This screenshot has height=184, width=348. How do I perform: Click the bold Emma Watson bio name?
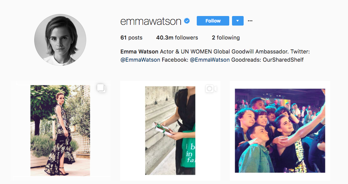click(139, 52)
